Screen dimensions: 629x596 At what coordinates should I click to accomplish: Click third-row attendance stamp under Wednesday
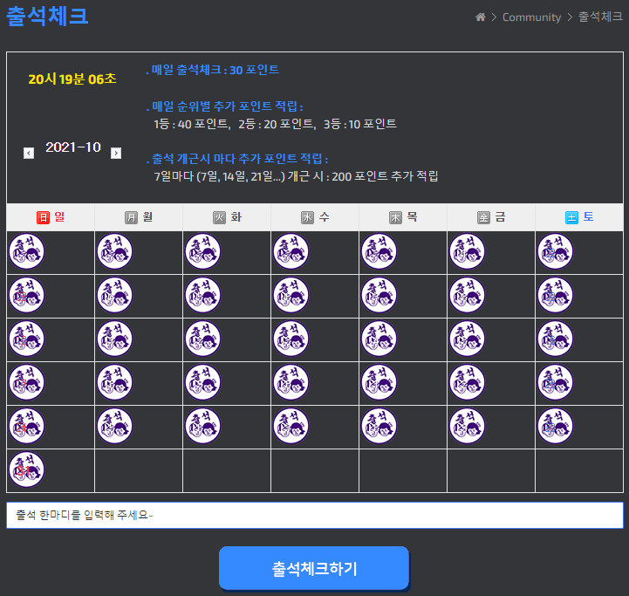[291, 339]
